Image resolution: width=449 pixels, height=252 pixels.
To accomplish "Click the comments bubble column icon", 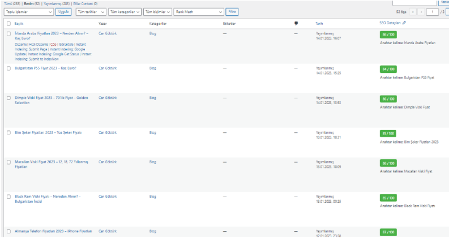I will pyautogui.click(x=296, y=23).
